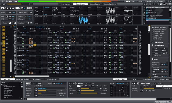Collapse the Native DSP tree node
The image size is (172, 103).
(x=2, y=85)
